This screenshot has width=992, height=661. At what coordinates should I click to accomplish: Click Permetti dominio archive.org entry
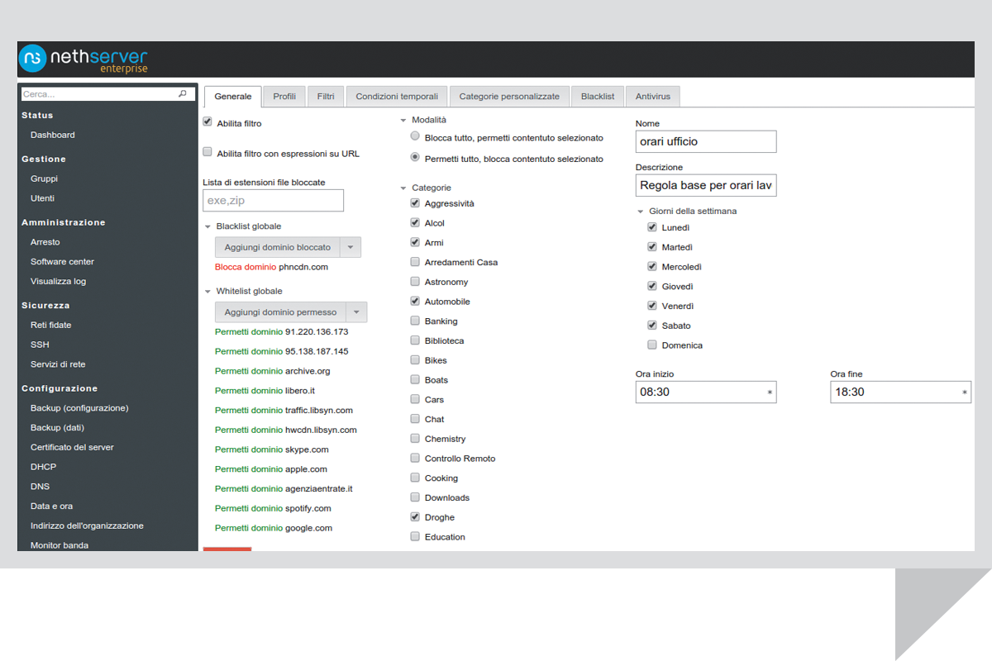coord(272,371)
